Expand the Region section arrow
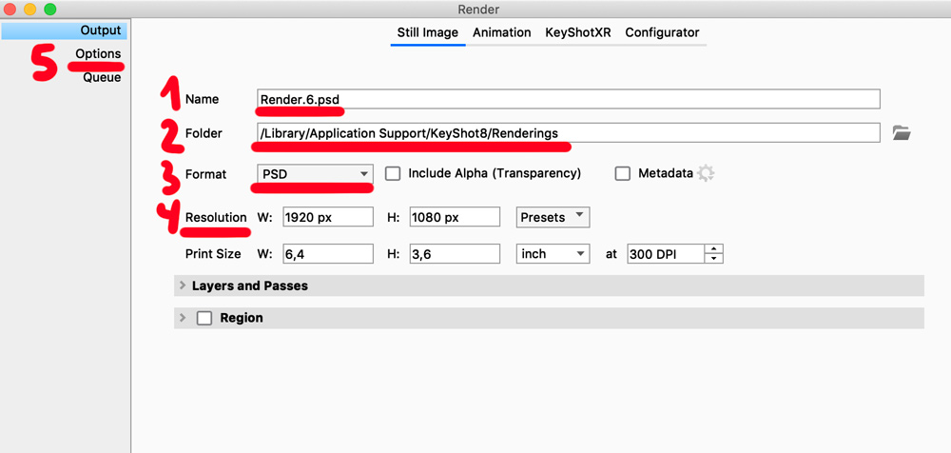The width and height of the screenshot is (951, 453). (x=183, y=318)
